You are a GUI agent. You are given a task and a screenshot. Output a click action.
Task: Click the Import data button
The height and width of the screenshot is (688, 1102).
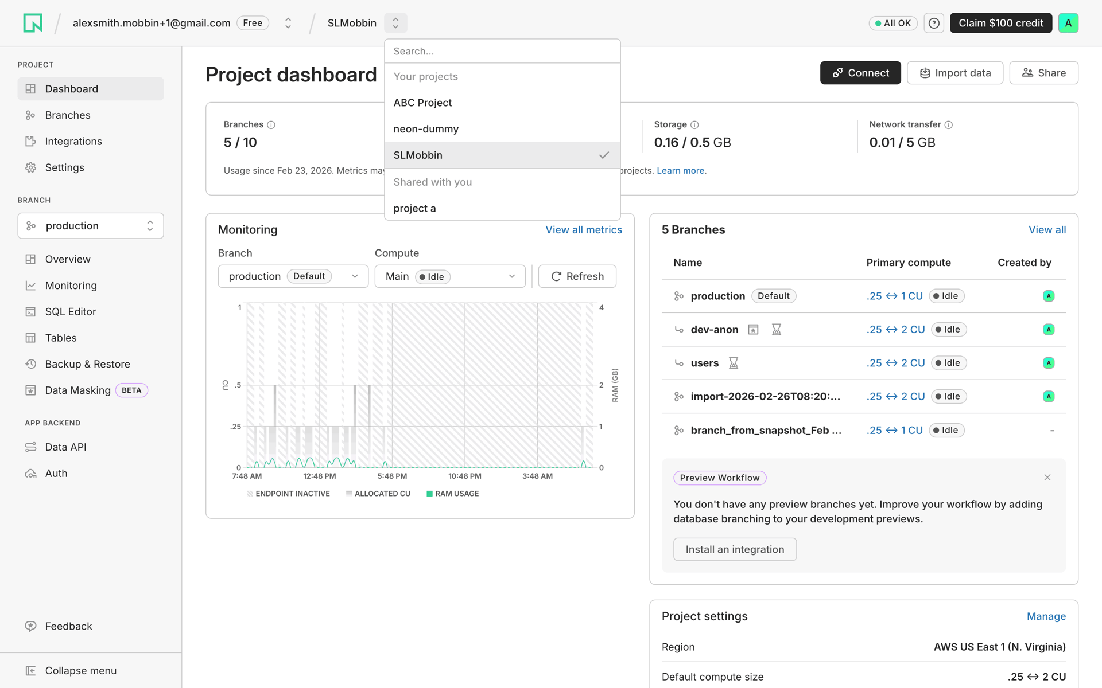tap(955, 73)
